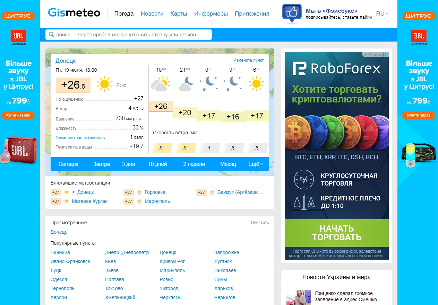Select the 3 дня forecast tab

(x=128, y=164)
